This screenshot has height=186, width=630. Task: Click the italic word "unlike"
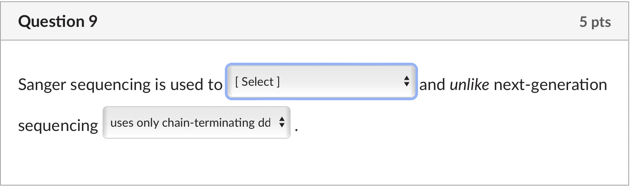[469, 85]
